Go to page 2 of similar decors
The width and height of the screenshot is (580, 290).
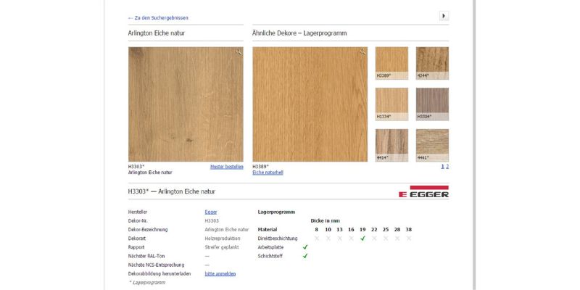point(447,167)
